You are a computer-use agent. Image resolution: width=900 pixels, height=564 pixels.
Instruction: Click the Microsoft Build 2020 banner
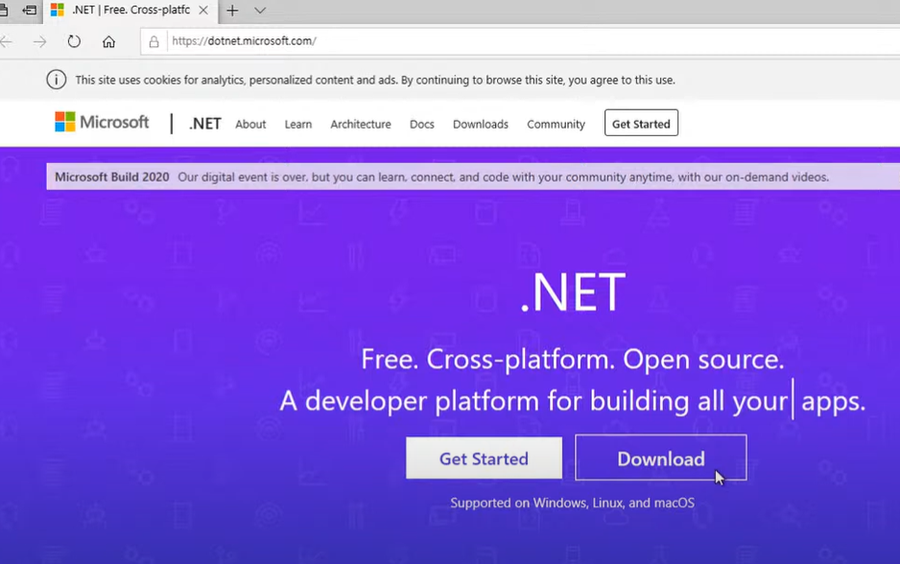coord(473,176)
